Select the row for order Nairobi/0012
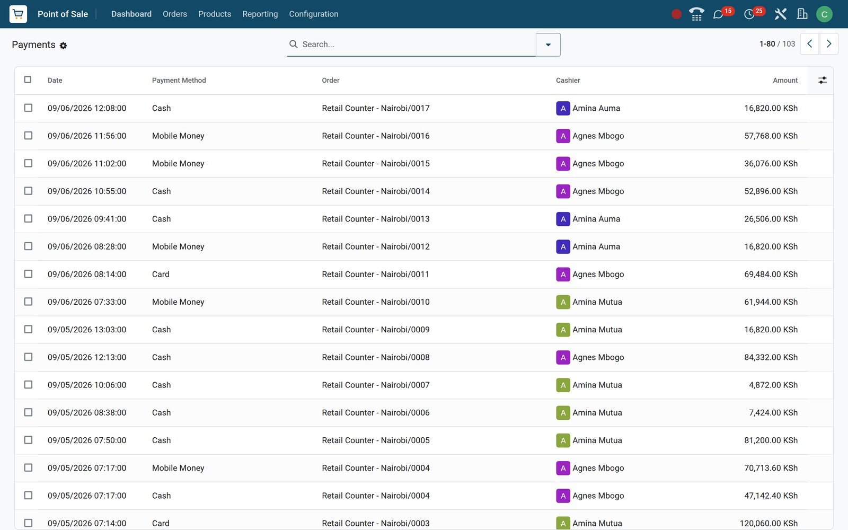The width and height of the screenshot is (848, 530). [x=28, y=246]
